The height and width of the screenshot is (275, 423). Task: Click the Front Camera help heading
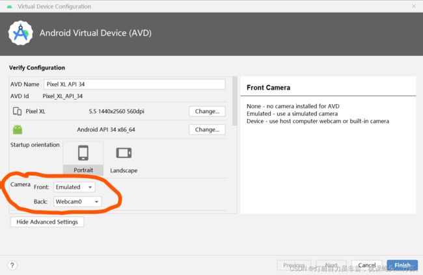coord(268,88)
